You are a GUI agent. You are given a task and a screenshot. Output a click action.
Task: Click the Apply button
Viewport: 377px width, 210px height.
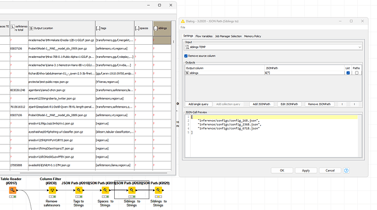tap(306, 171)
